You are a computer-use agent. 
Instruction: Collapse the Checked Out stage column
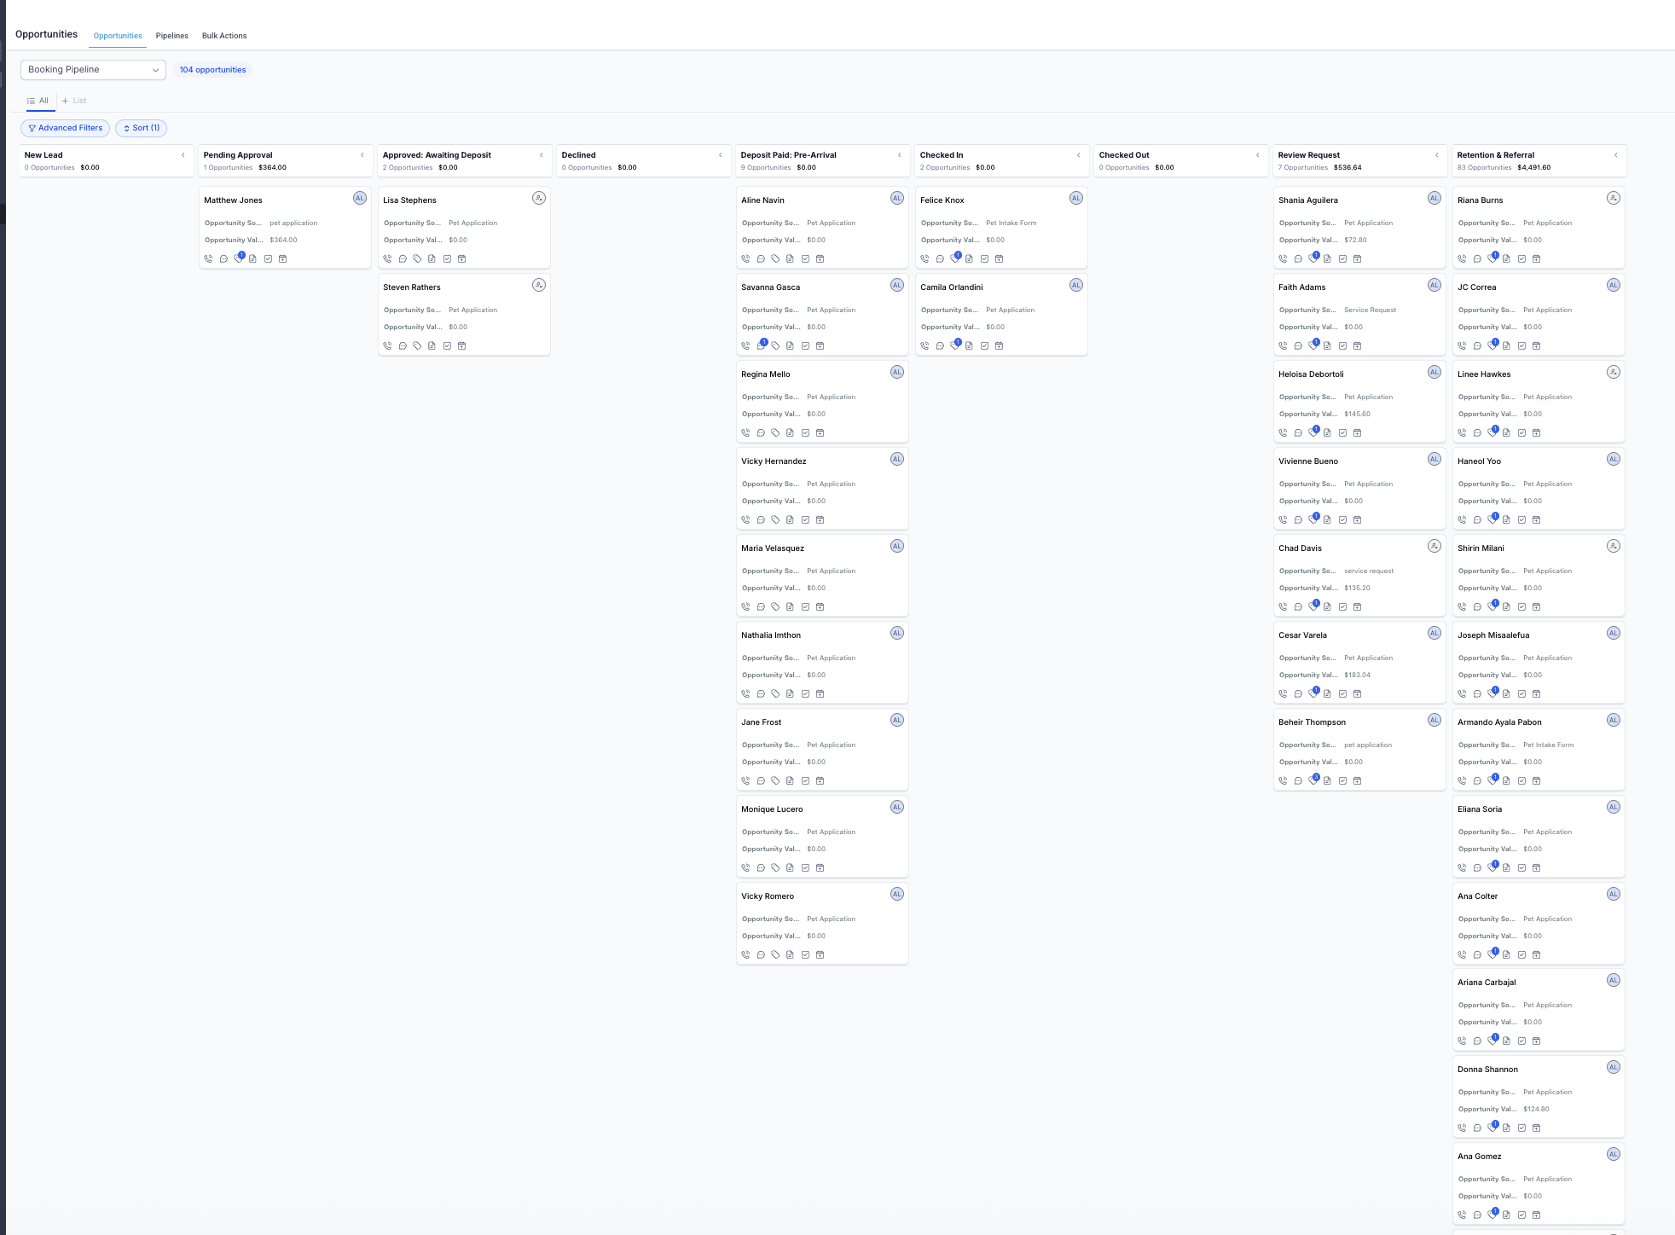(1257, 155)
